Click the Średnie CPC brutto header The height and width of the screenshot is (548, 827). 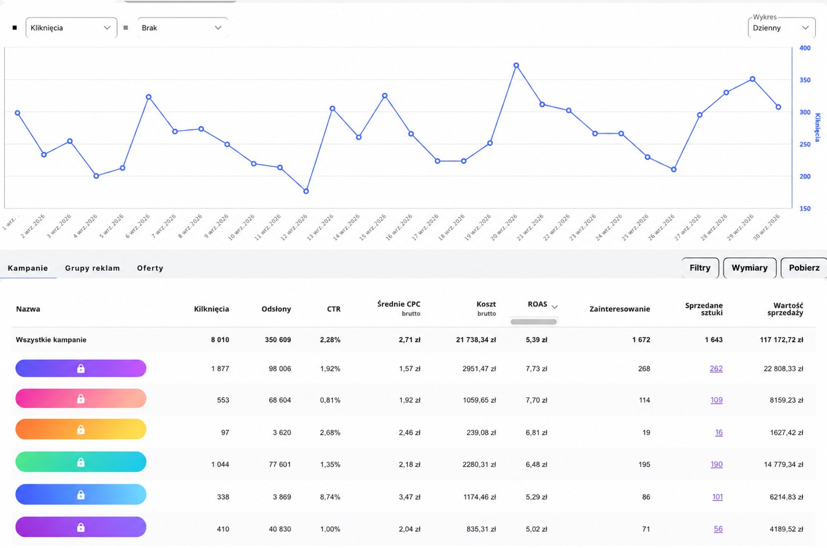coord(399,308)
